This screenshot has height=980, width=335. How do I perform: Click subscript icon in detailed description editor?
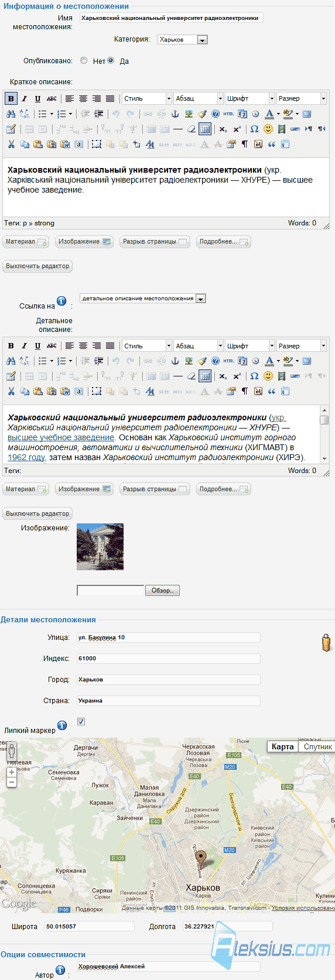(x=223, y=376)
